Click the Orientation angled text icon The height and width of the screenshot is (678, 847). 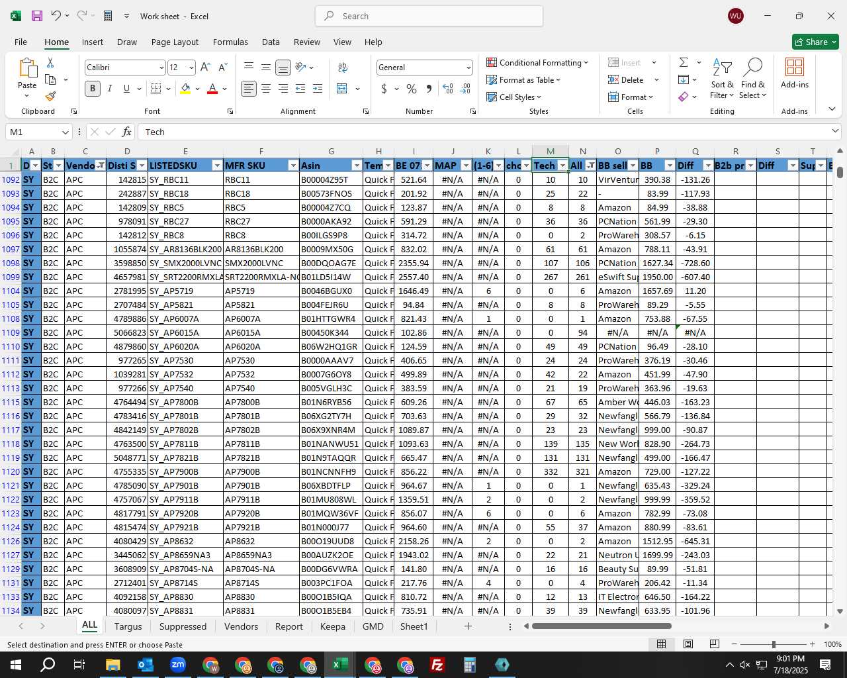(x=300, y=67)
